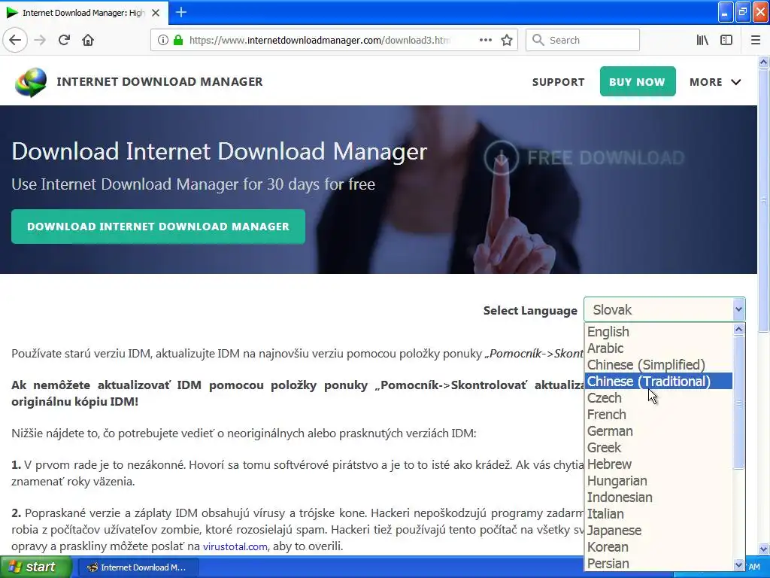Toggle the sidebar view icon
The image size is (770, 578).
click(726, 41)
